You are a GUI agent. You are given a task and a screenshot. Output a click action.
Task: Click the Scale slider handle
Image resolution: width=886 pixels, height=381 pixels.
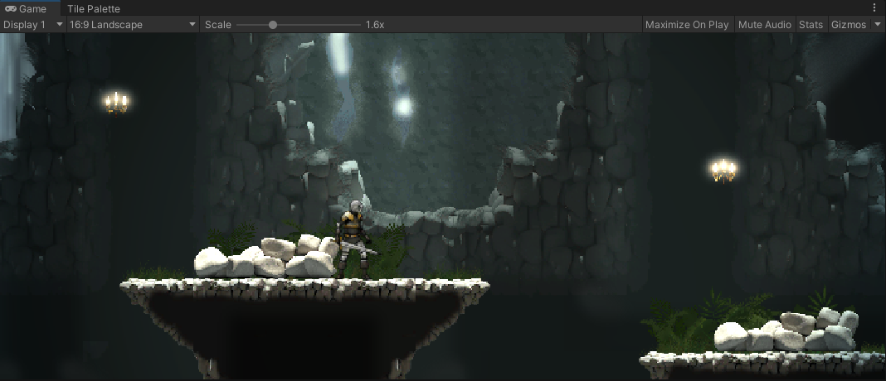pos(273,25)
